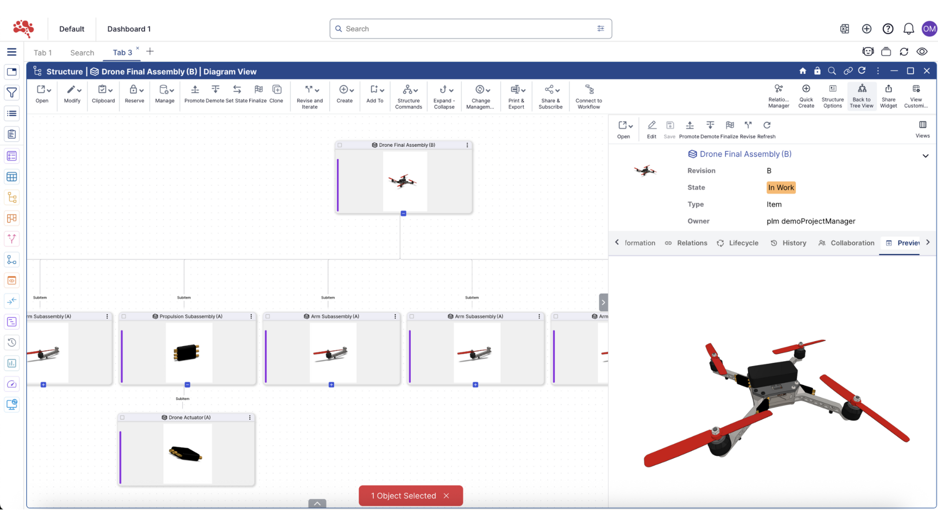Click the Edit button in the detail panel
The image size is (938, 527).
point(651,128)
